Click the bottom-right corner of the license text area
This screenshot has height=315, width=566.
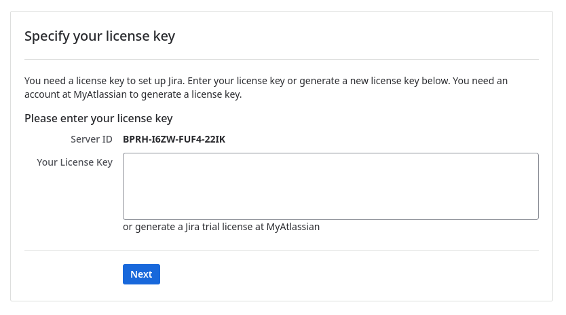tap(535, 217)
